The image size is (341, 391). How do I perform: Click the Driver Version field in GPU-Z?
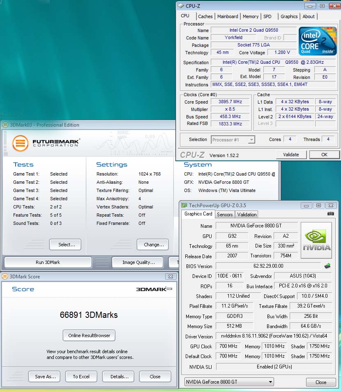pyautogui.click(x=274, y=336)
